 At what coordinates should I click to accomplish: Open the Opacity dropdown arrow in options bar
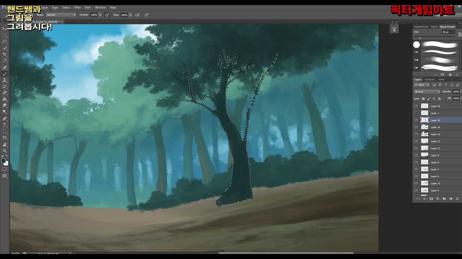tap(100, 15)
